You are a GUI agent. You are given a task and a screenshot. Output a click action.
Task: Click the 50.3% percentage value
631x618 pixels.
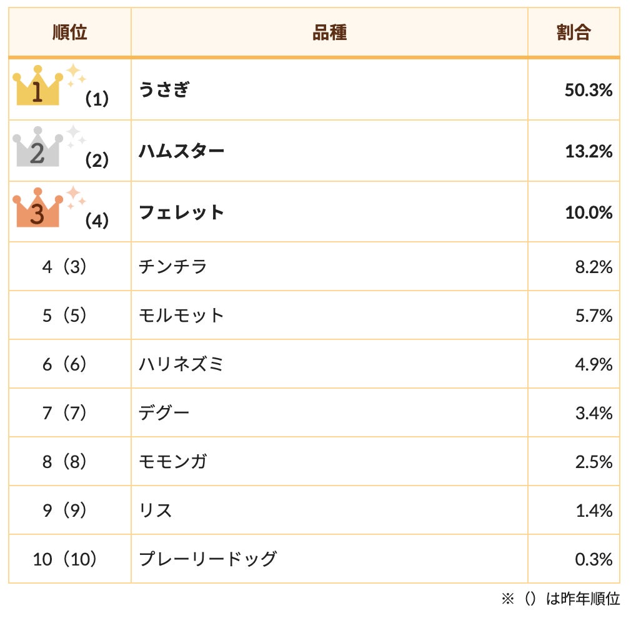589,91
